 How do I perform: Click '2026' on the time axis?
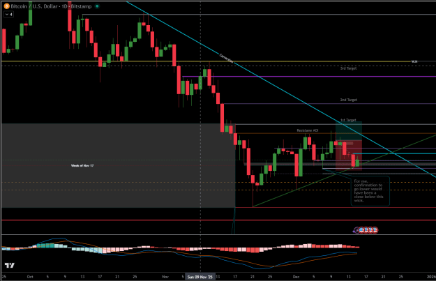pyautogui.click(x=431, y=277)
